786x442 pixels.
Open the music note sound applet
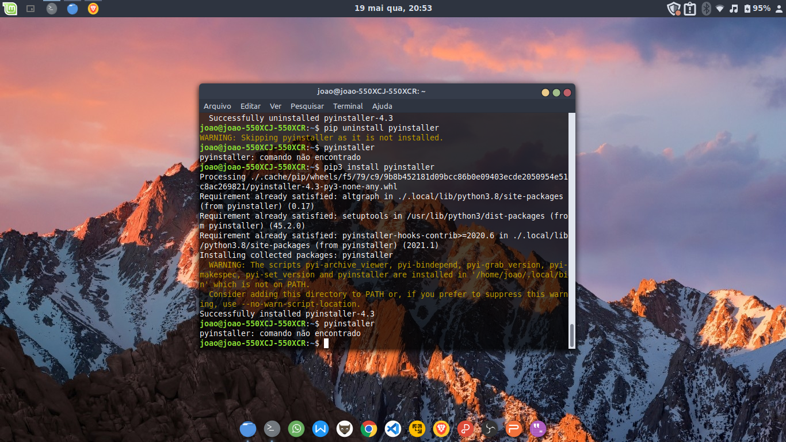click(734, 9)
